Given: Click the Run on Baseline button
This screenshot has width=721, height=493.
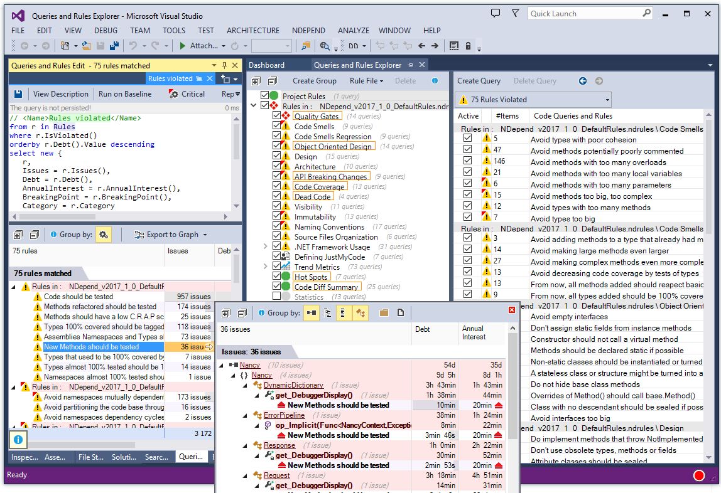Looking at the screenshot, I should (124, 94).
